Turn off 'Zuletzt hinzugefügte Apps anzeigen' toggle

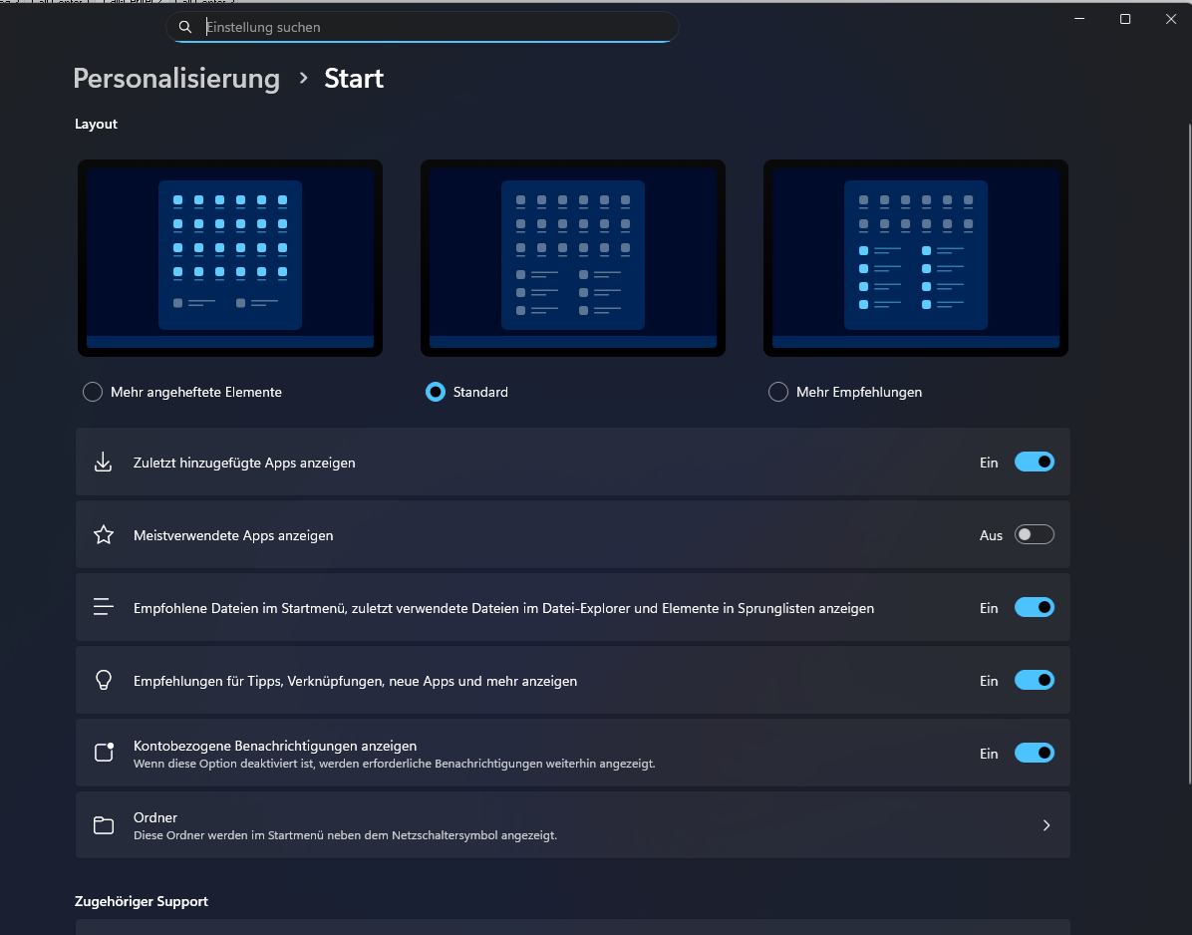coord(1035,463)
